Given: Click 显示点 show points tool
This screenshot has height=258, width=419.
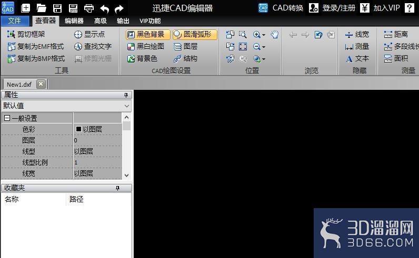Looking at the screenshot, I should tap(89, 34).
